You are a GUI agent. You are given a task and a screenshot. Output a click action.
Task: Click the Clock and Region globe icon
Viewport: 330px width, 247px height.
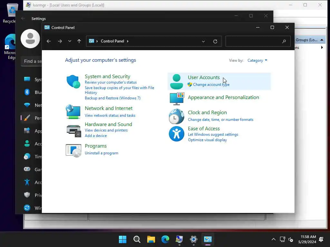(x=176, y=116)
